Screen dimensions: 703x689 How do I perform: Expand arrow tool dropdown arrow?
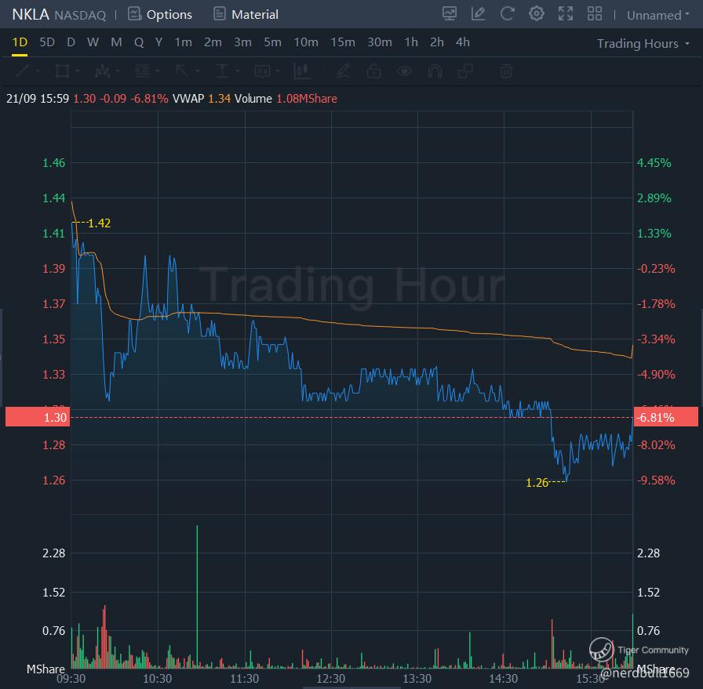pos(197,71)
